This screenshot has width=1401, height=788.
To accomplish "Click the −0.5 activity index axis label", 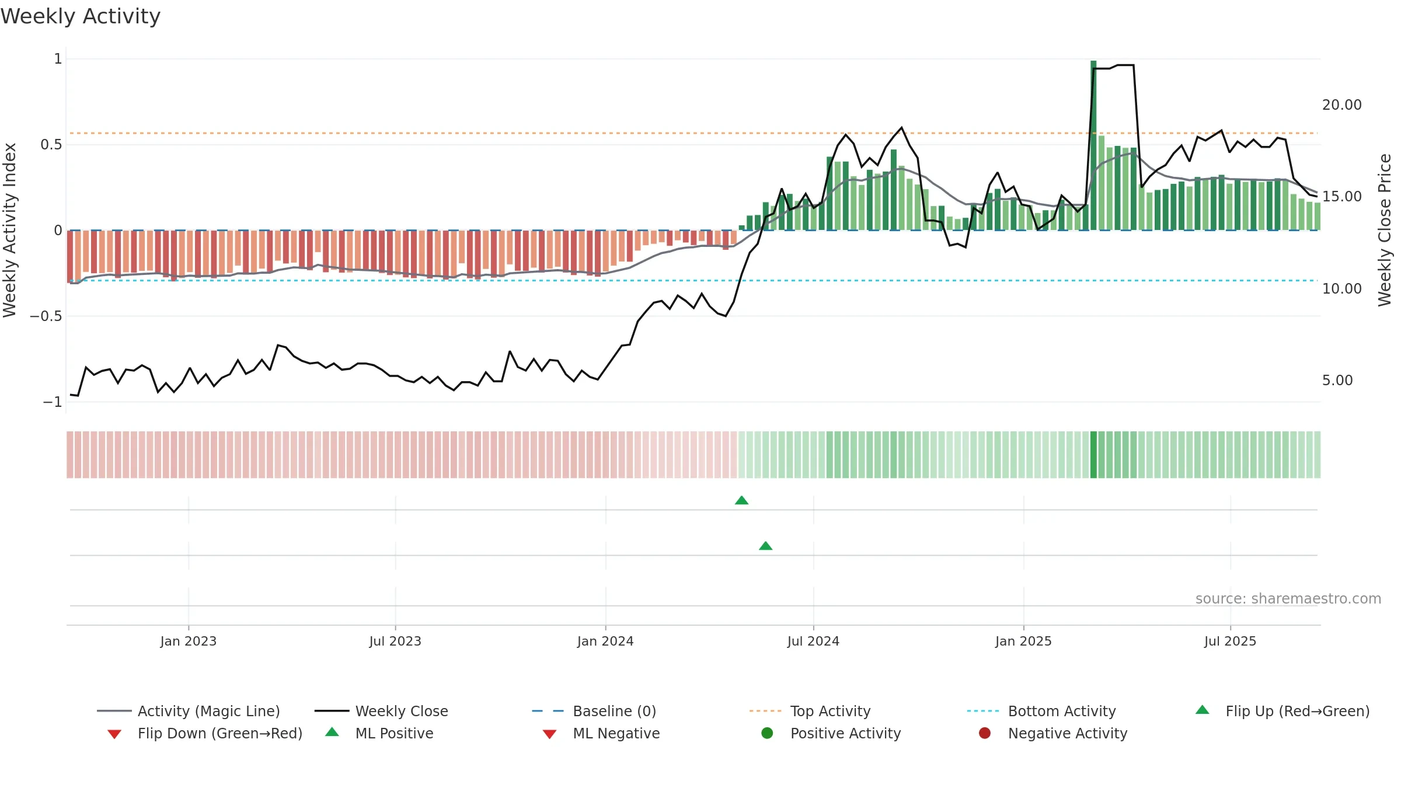I will 46,316.
